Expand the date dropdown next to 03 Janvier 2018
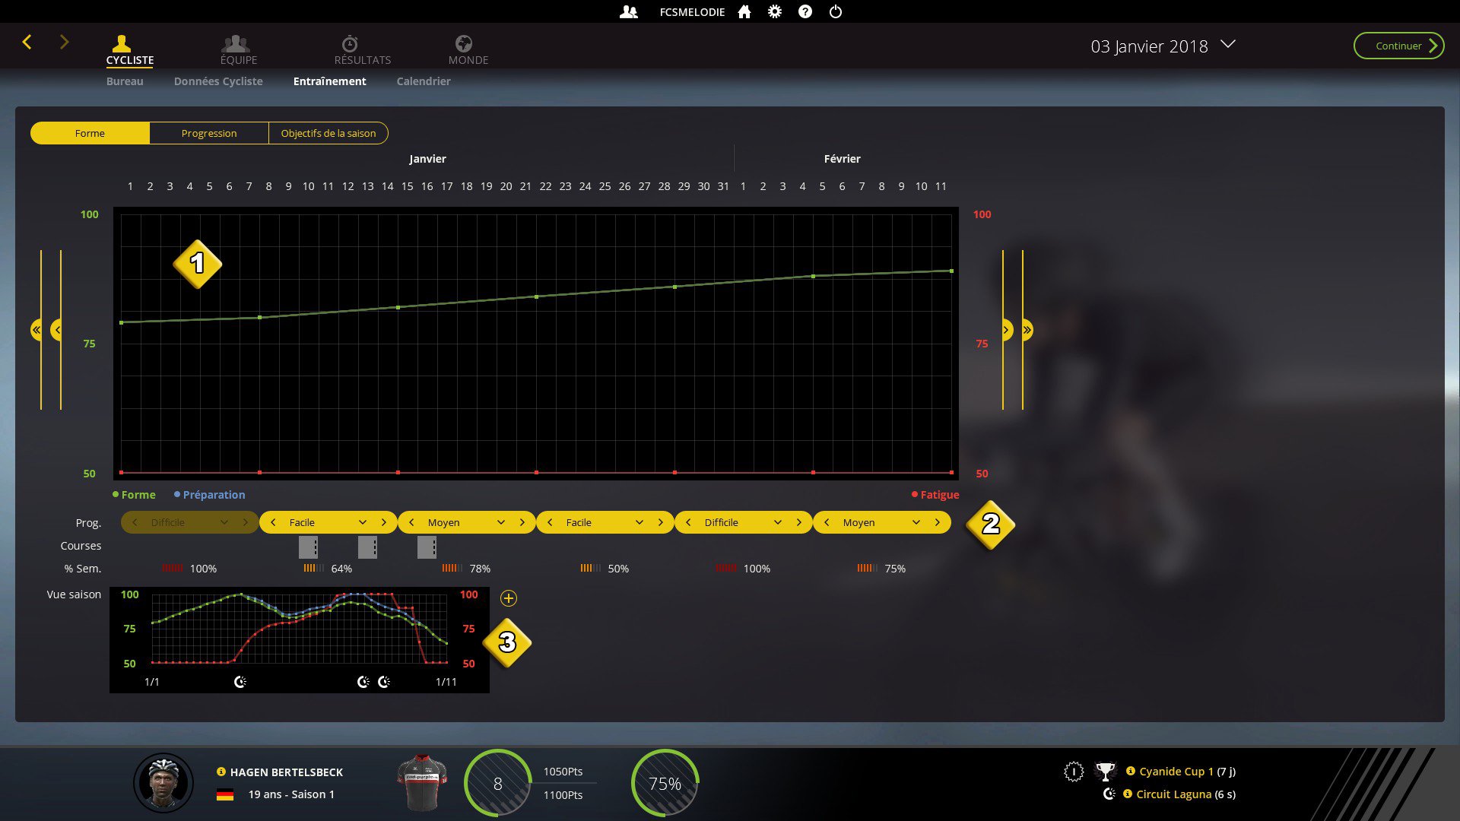This screenshot has height=821, width=1460. pyautogui.click(x=1228, y=45)
